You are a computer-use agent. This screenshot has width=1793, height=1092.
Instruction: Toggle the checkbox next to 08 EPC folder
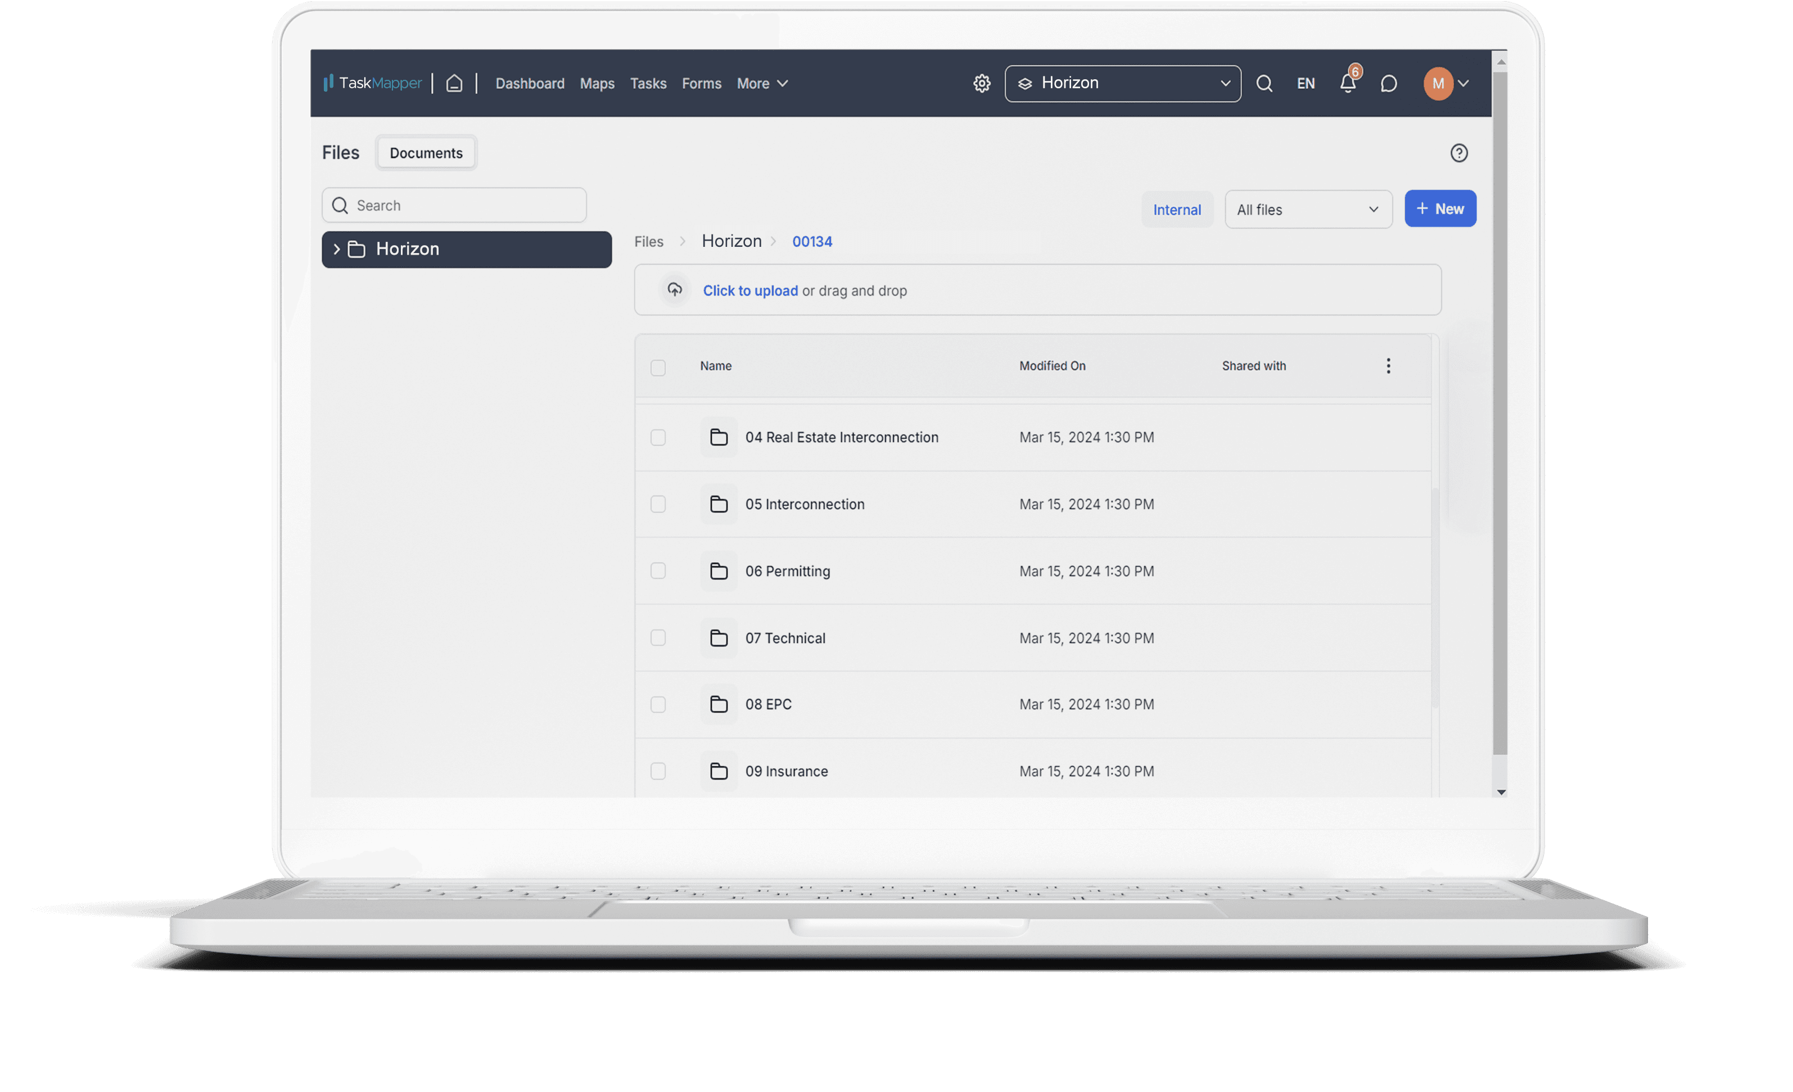(x=657, y=704)
